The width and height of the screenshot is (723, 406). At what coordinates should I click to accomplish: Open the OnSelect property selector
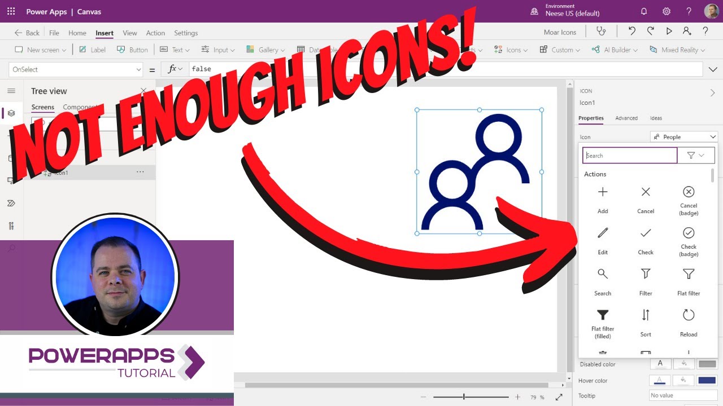click(76, 69)
